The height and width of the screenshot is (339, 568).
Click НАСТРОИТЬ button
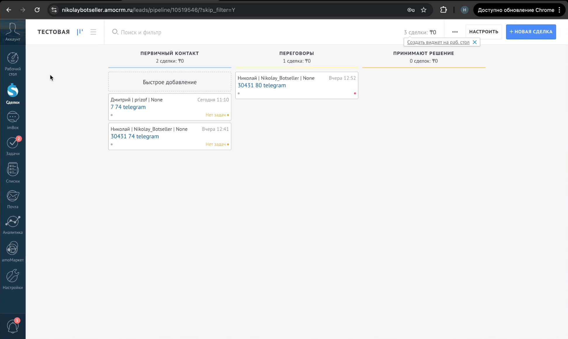[x=484, y=32]
